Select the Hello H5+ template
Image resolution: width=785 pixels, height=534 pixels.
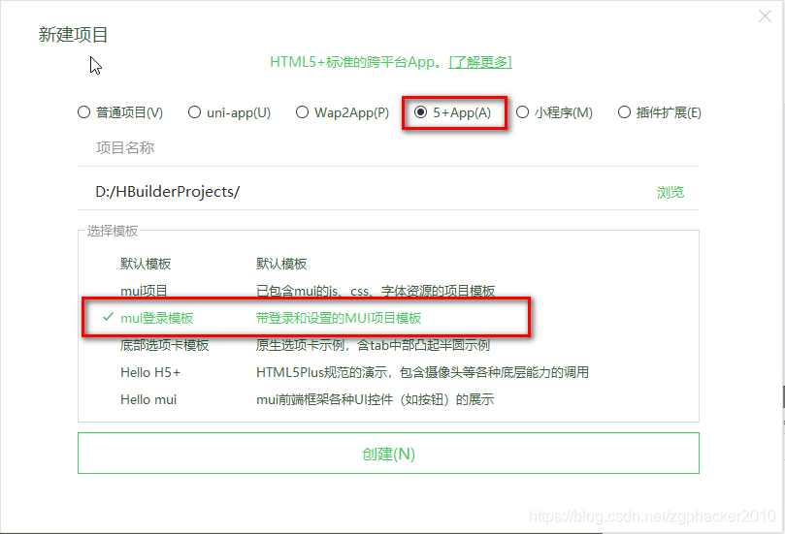pos(388,372)
